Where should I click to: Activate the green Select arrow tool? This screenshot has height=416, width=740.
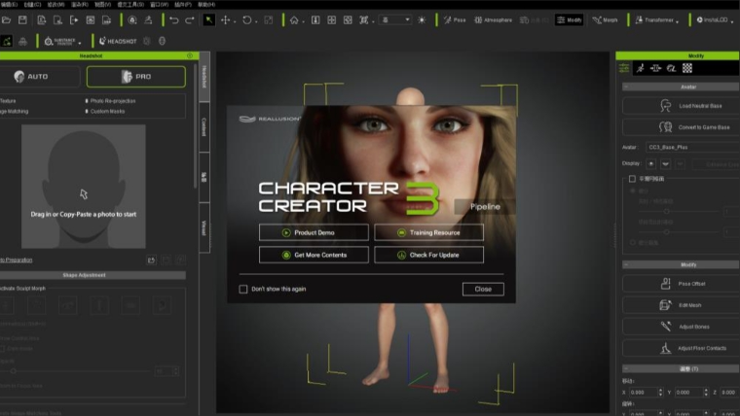(x=208, y=19)
